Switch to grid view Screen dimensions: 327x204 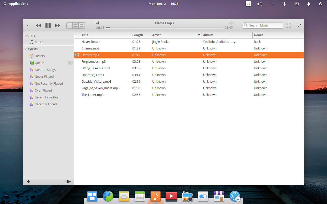point(69,25)
